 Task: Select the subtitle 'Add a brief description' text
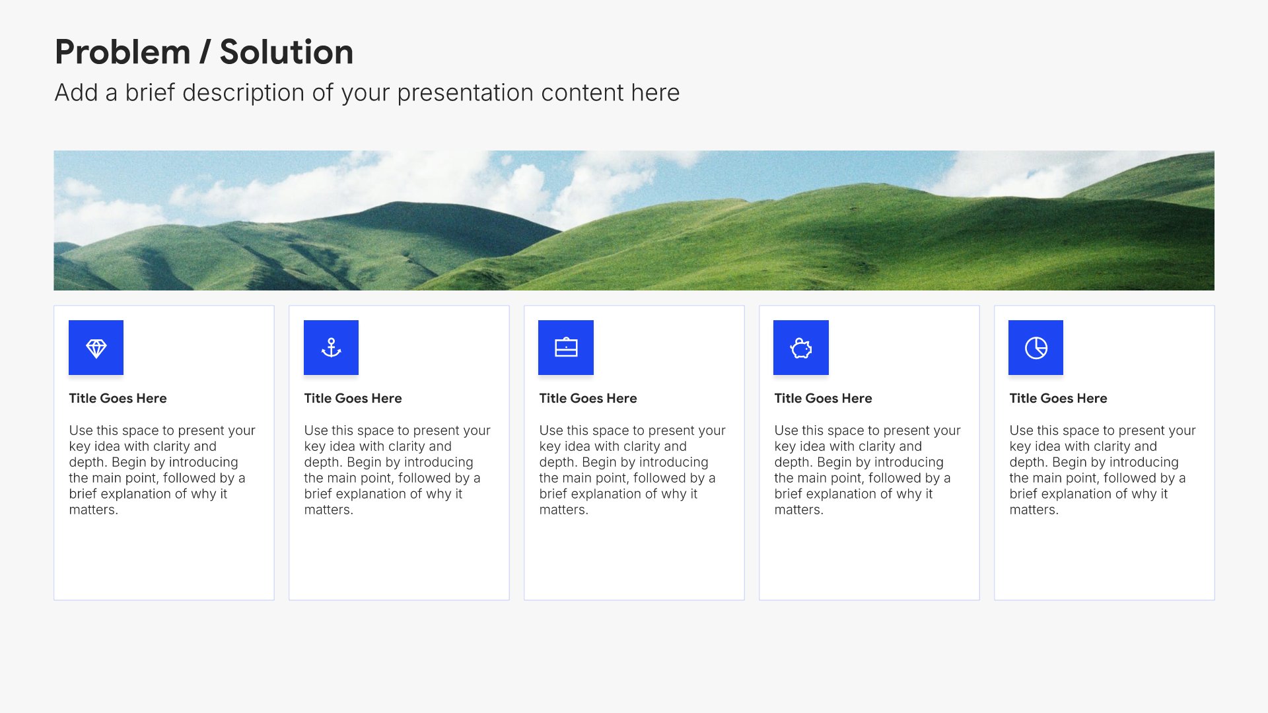point(367,93)
